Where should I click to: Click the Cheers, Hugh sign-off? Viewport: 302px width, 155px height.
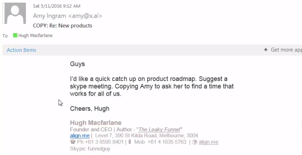click(90, 108)
